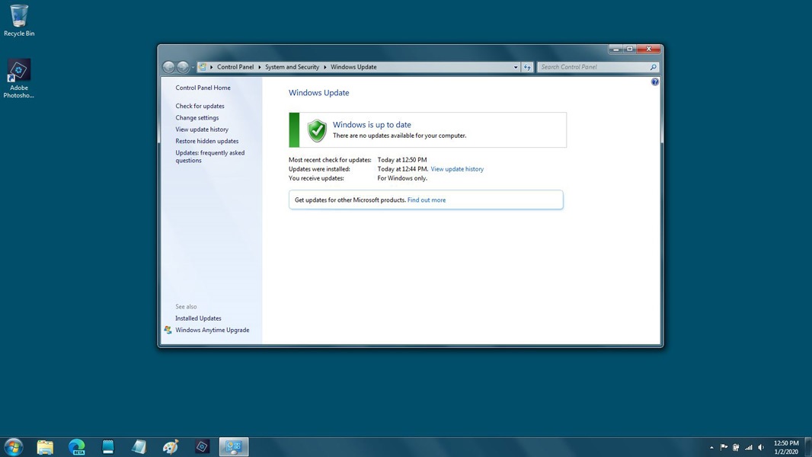This screenshot has width=812, height=457.
Task: Open File Explorer from the taskbar
Action: pyautogui.click(x=45, y=447)
